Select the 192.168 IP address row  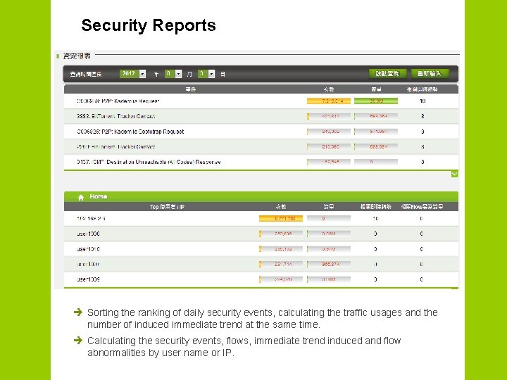(x=261, y=219)
